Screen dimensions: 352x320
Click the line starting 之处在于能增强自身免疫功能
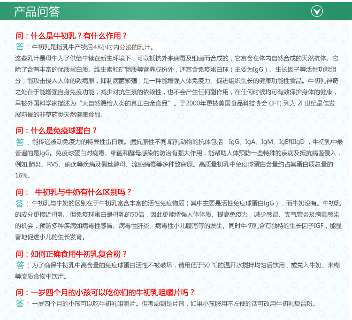click(x=176, y=92)
